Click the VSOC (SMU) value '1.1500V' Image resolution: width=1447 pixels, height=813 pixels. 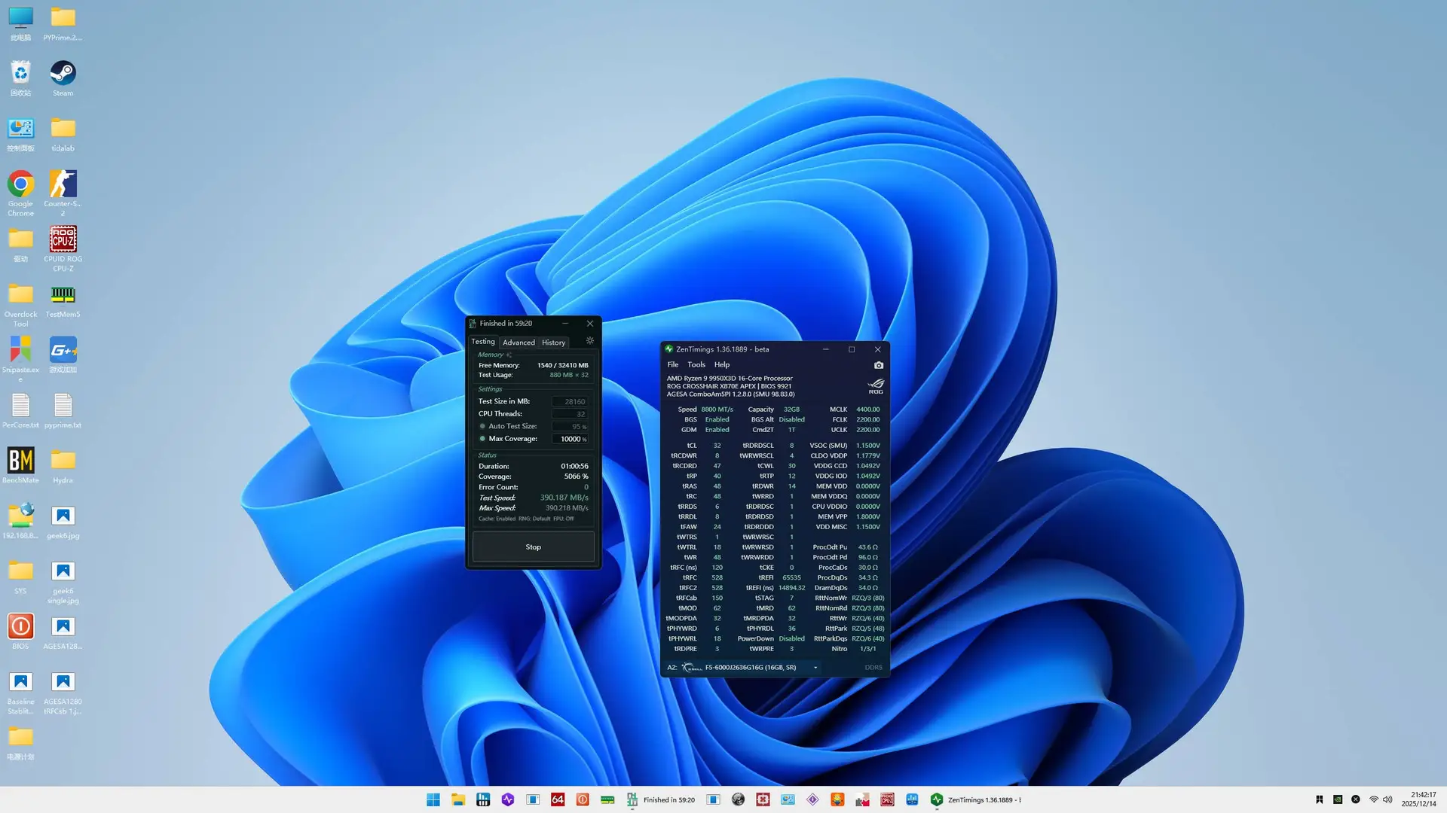867,446
